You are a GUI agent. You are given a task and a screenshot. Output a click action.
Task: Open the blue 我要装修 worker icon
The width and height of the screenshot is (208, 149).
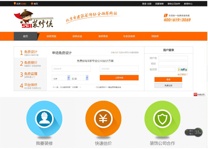tap(44, 119)
